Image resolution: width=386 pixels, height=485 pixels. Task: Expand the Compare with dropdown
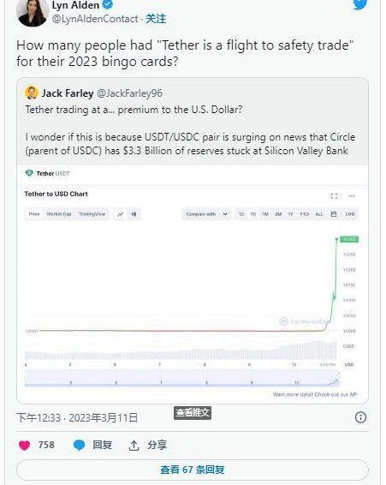click(206, 214)
